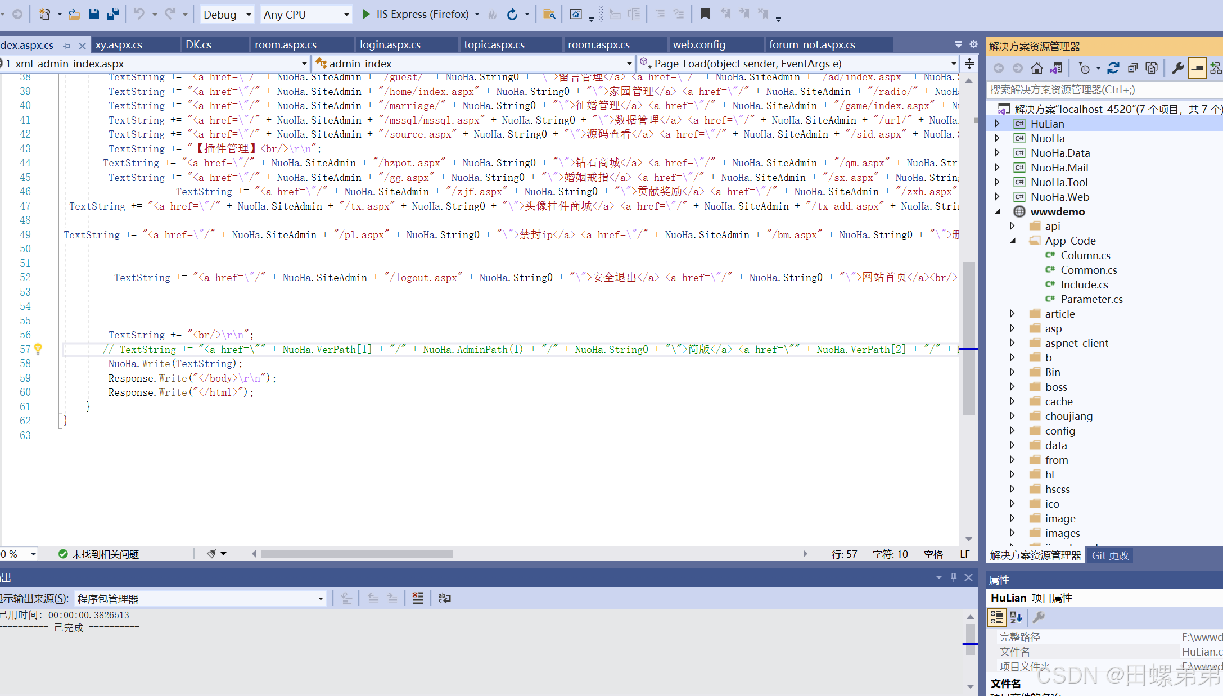Toggle word wrap in Output panel
The image size is (1223, 696).
(444, 598)
